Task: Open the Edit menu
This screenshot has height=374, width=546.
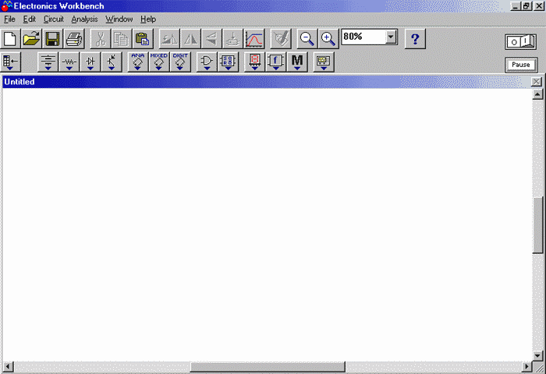Action: 30,19
